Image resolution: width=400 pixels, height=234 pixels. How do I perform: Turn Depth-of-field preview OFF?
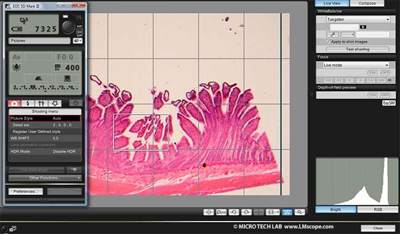385,95
